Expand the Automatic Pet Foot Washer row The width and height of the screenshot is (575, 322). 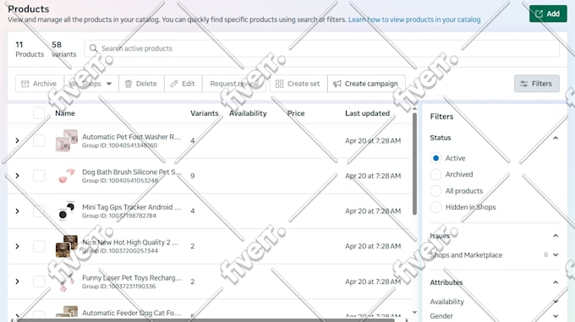(x=17, y=140)
